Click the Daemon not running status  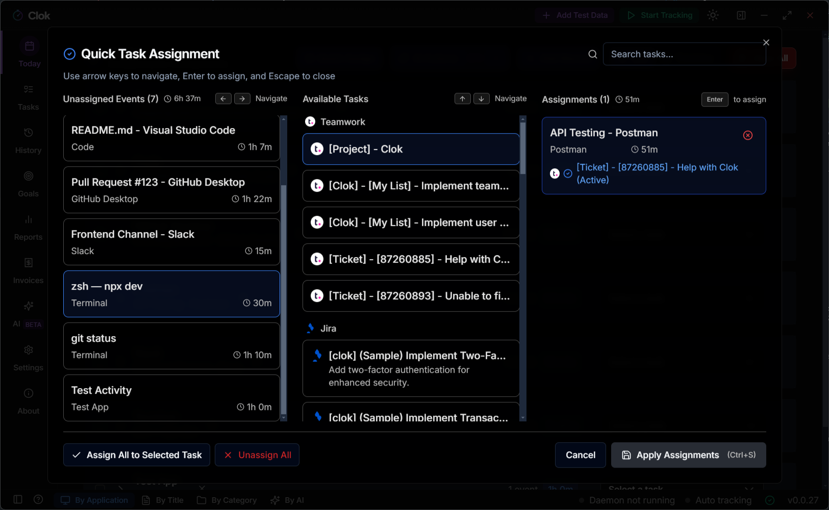coord(626,500)
